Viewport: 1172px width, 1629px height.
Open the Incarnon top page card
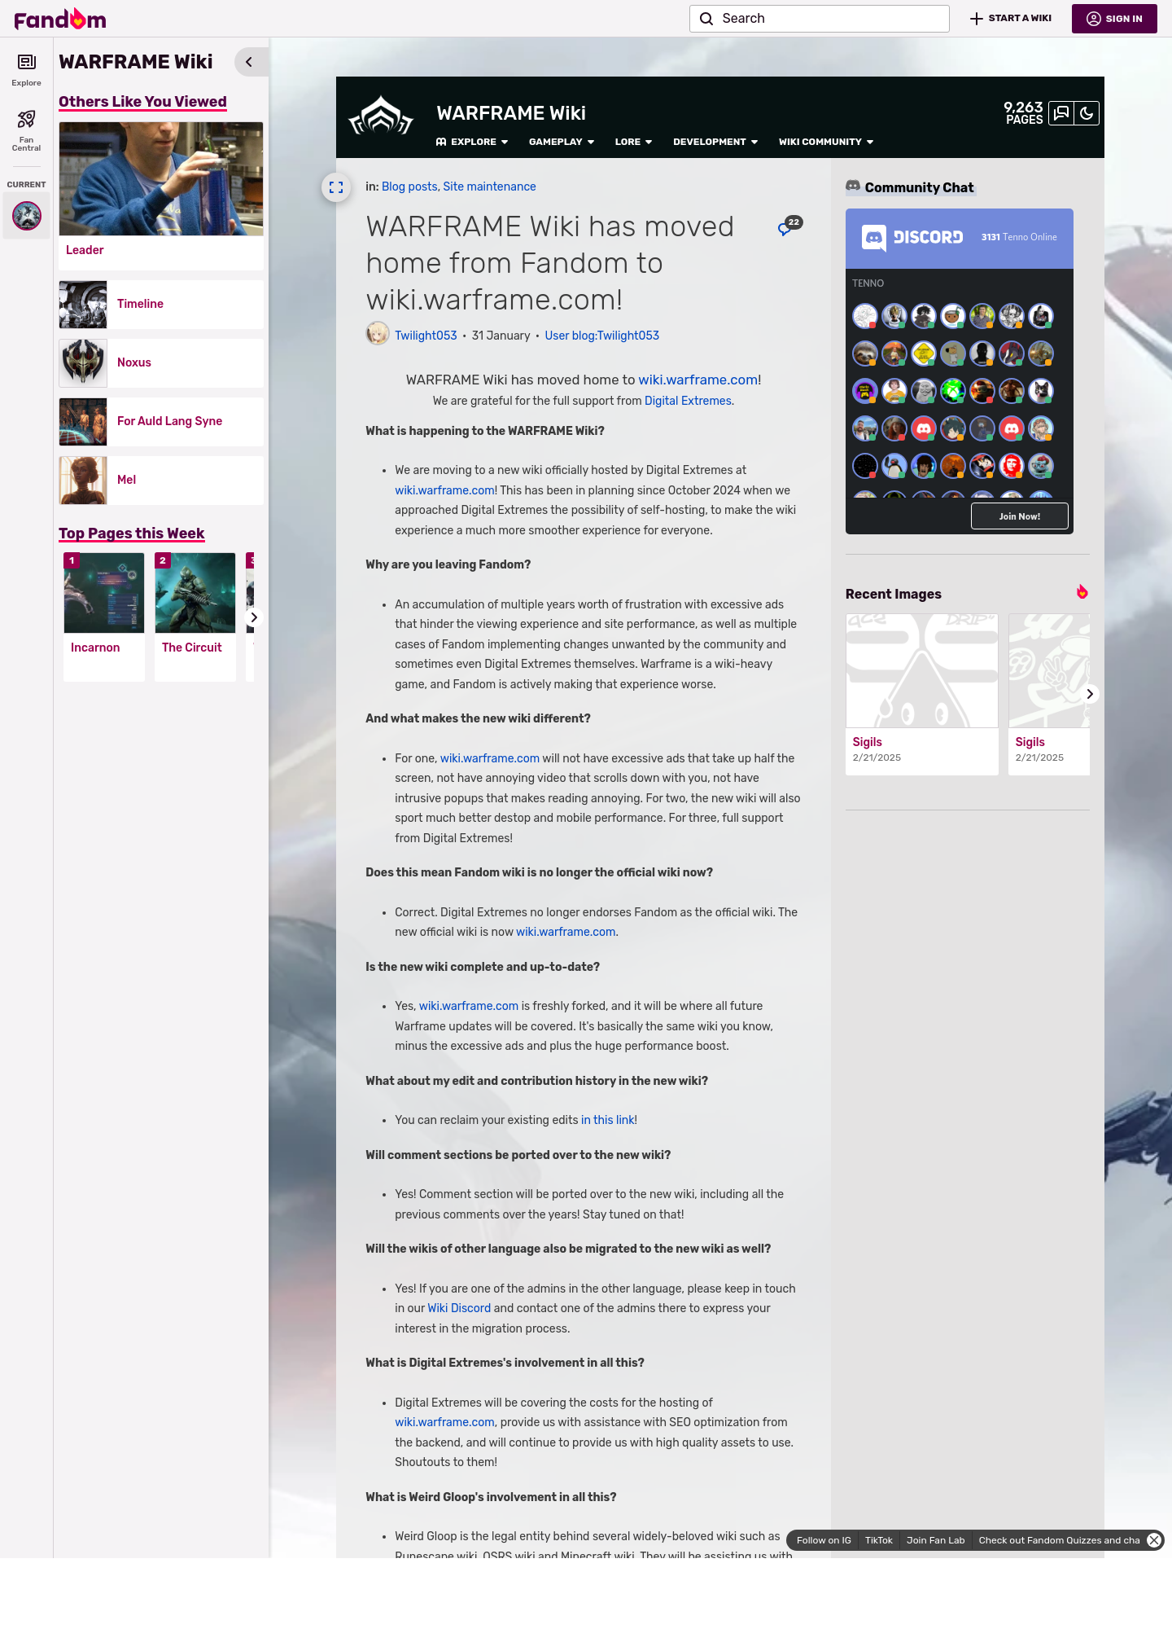[x=104, y=617]
